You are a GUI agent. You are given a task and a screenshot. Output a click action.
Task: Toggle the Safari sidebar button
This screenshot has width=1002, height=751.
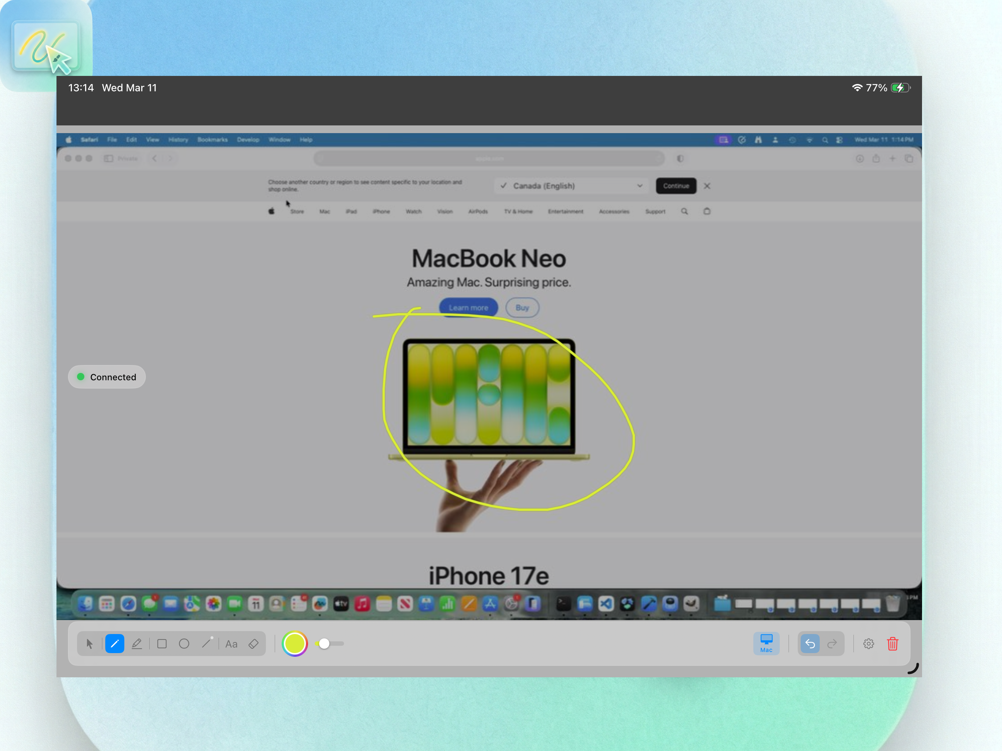pyautogui.click(x=108, y=158)
